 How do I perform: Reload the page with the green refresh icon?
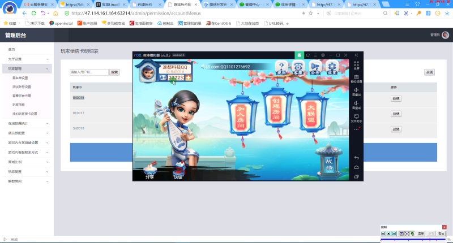pyautogui.click(x=34, y=13)
